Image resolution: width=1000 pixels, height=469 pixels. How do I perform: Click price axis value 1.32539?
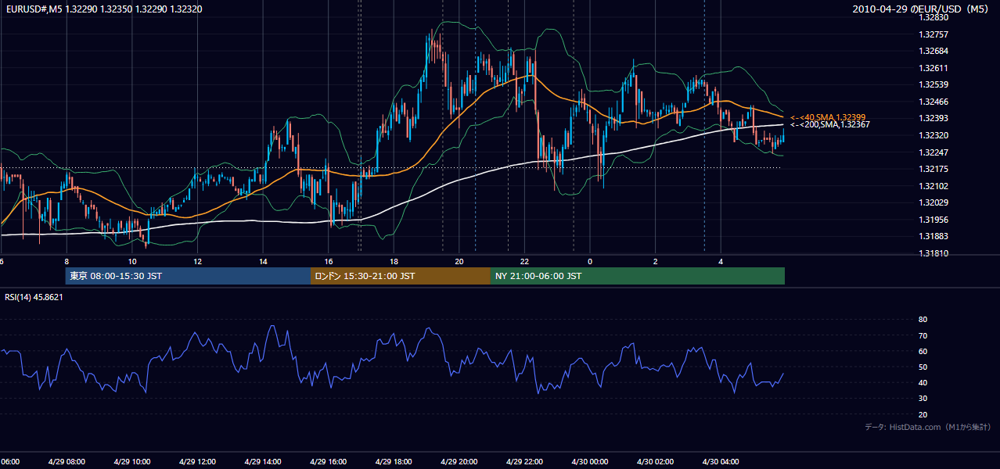(933, 84)
